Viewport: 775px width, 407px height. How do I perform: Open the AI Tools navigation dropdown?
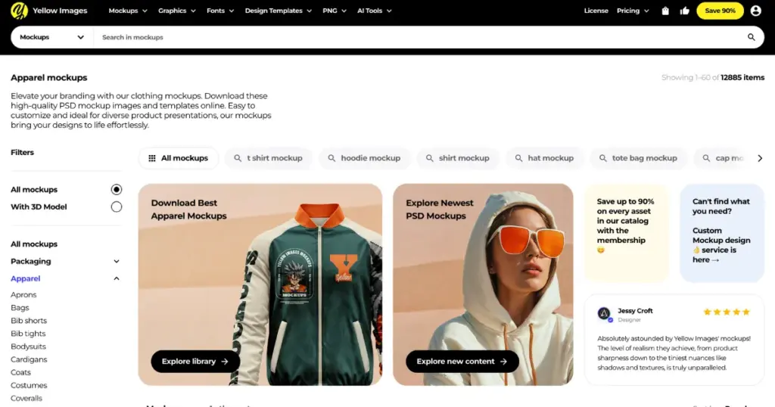coord(375,11)
